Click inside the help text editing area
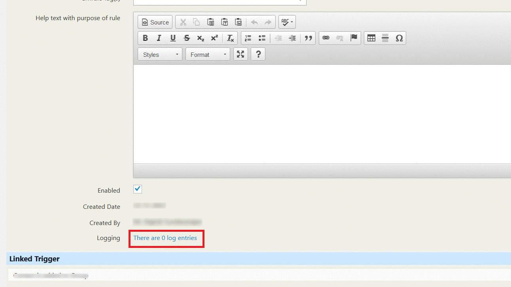The height and width of the screenshot is (287, 511). pyautogui.click(x=322, y=114)
